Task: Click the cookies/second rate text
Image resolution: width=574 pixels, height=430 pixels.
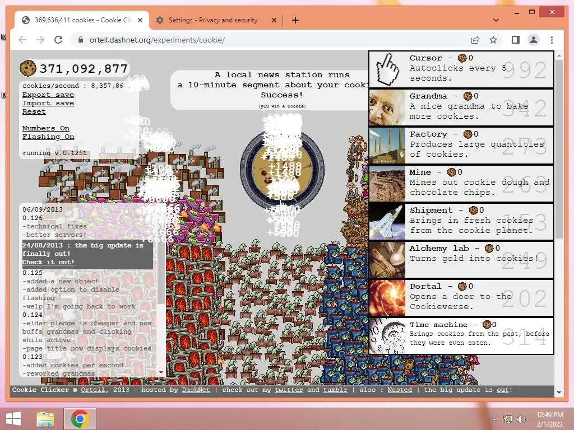Action: pos(75,86)
